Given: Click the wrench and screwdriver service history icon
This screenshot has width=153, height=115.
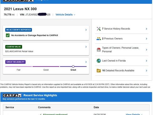Looking at the screenshot, I should (x=99, y=29).
